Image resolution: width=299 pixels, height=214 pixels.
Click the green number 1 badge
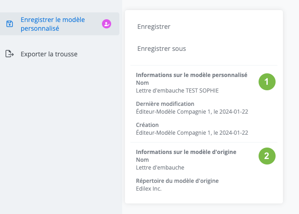click(266, 82)
